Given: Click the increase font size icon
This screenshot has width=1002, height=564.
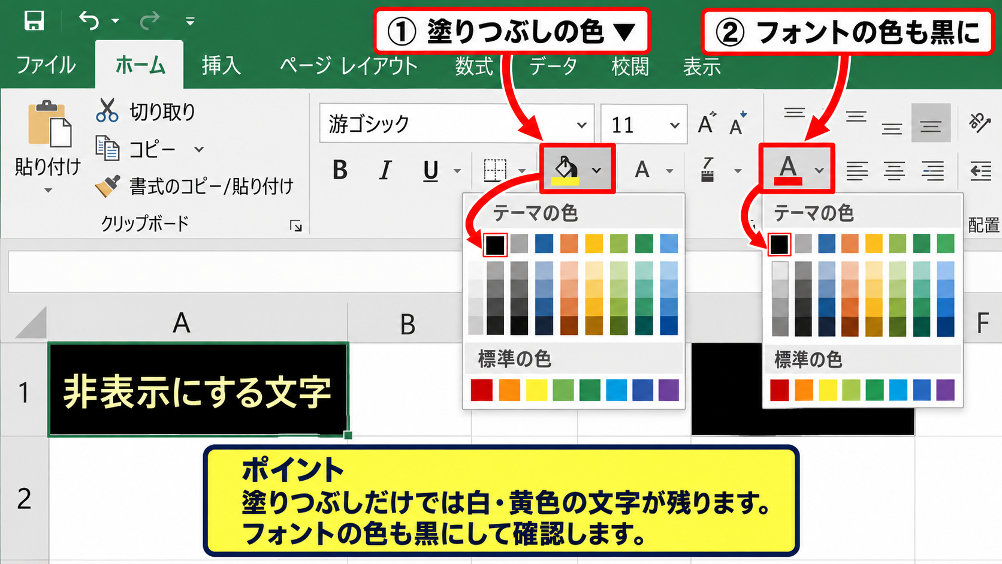Looking at the screenshot, I should (707, 123).
